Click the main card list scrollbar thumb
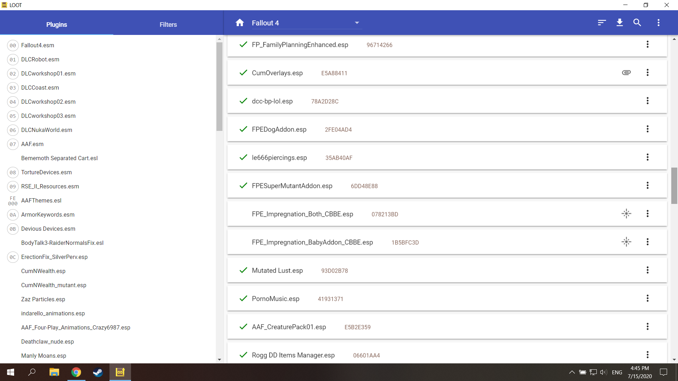The image size is (678, 381). click(x=674, y=186)
